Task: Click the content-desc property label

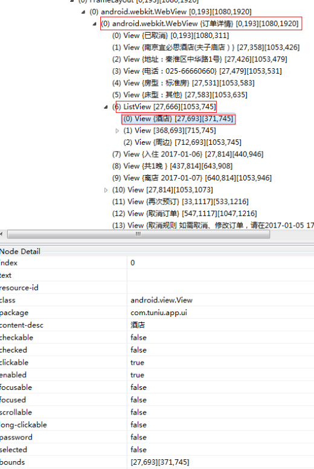Action: pyautogui.click(x=22, y=325)
